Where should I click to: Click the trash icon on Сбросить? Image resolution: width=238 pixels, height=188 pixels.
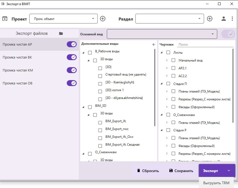point(139,170)
